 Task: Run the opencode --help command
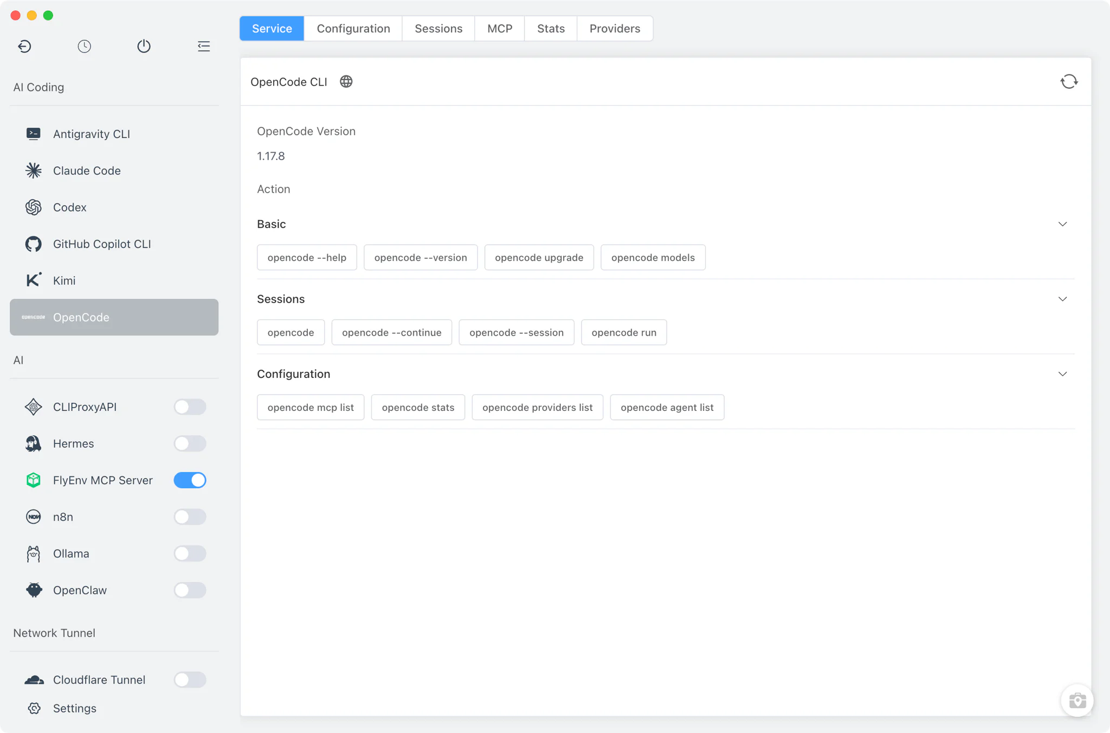(x=307, y=258)
